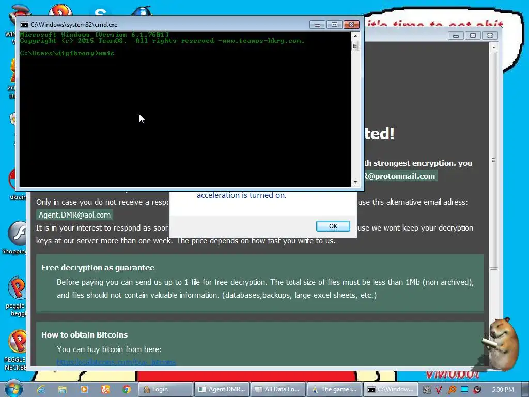Image resolution: width=529 pixels, height=397 pixels.
Task: Launch Internet Explorer from the taskbar
Action: (x=41, y=389)
